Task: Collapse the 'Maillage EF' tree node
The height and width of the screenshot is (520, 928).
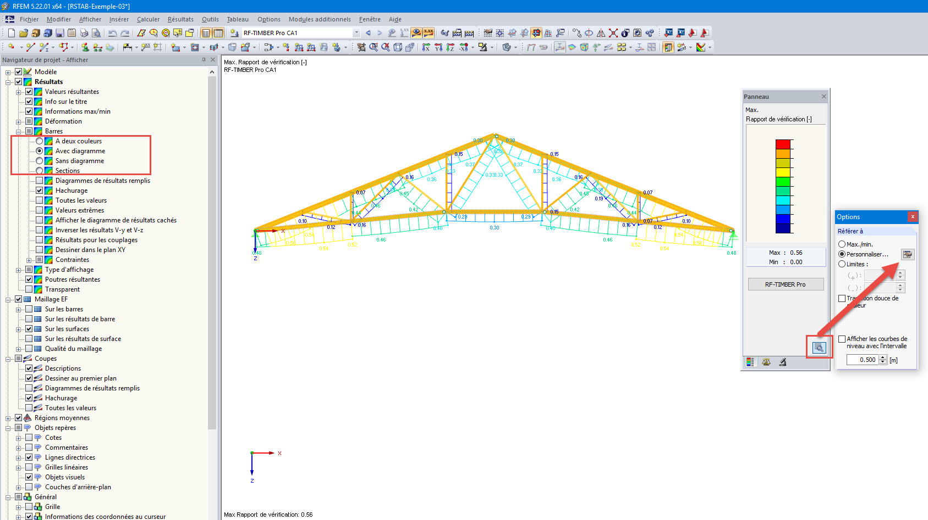Action: click(8, 299)
